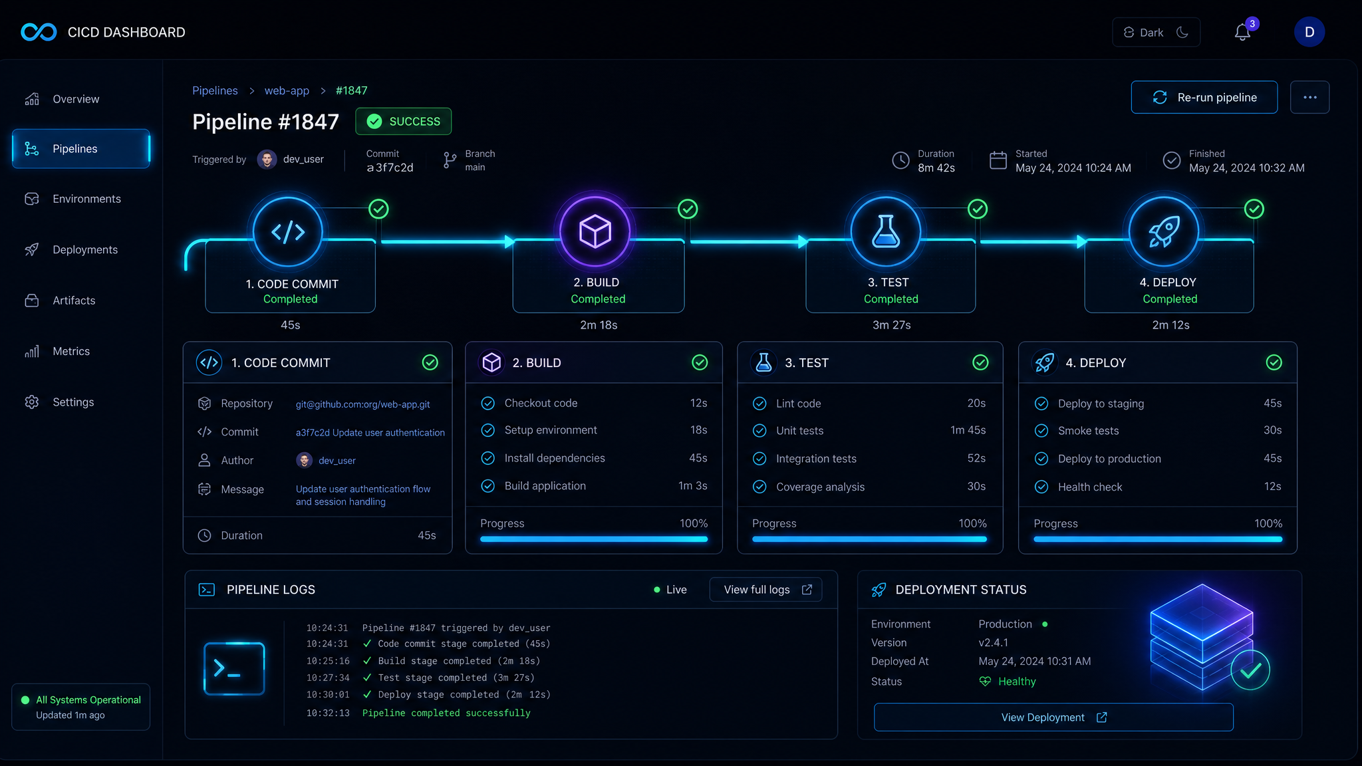The width and height of the screenshot is (1362, 766).
Task: Click the Build card progress bar
Action: [594, 539]
